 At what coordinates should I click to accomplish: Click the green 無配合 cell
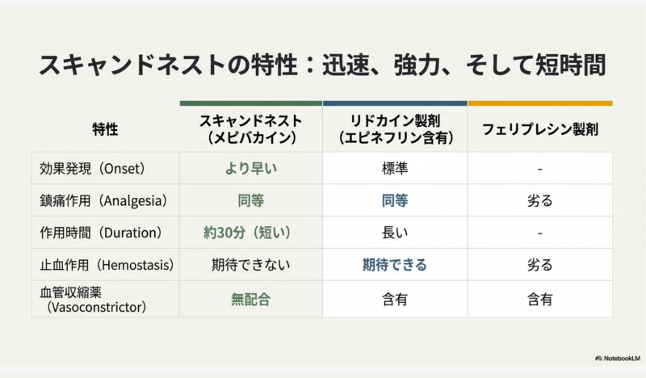(250, 299)
